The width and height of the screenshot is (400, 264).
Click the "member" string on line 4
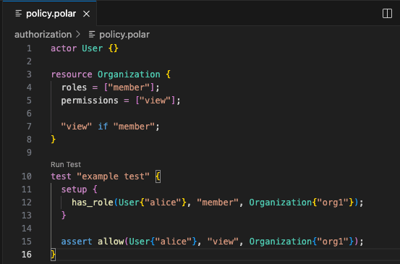coord(129,88)
